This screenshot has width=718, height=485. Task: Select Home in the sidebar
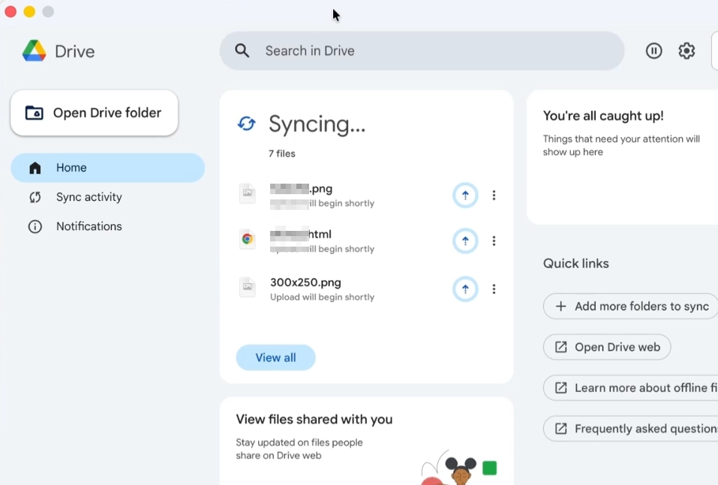[107, 168]
